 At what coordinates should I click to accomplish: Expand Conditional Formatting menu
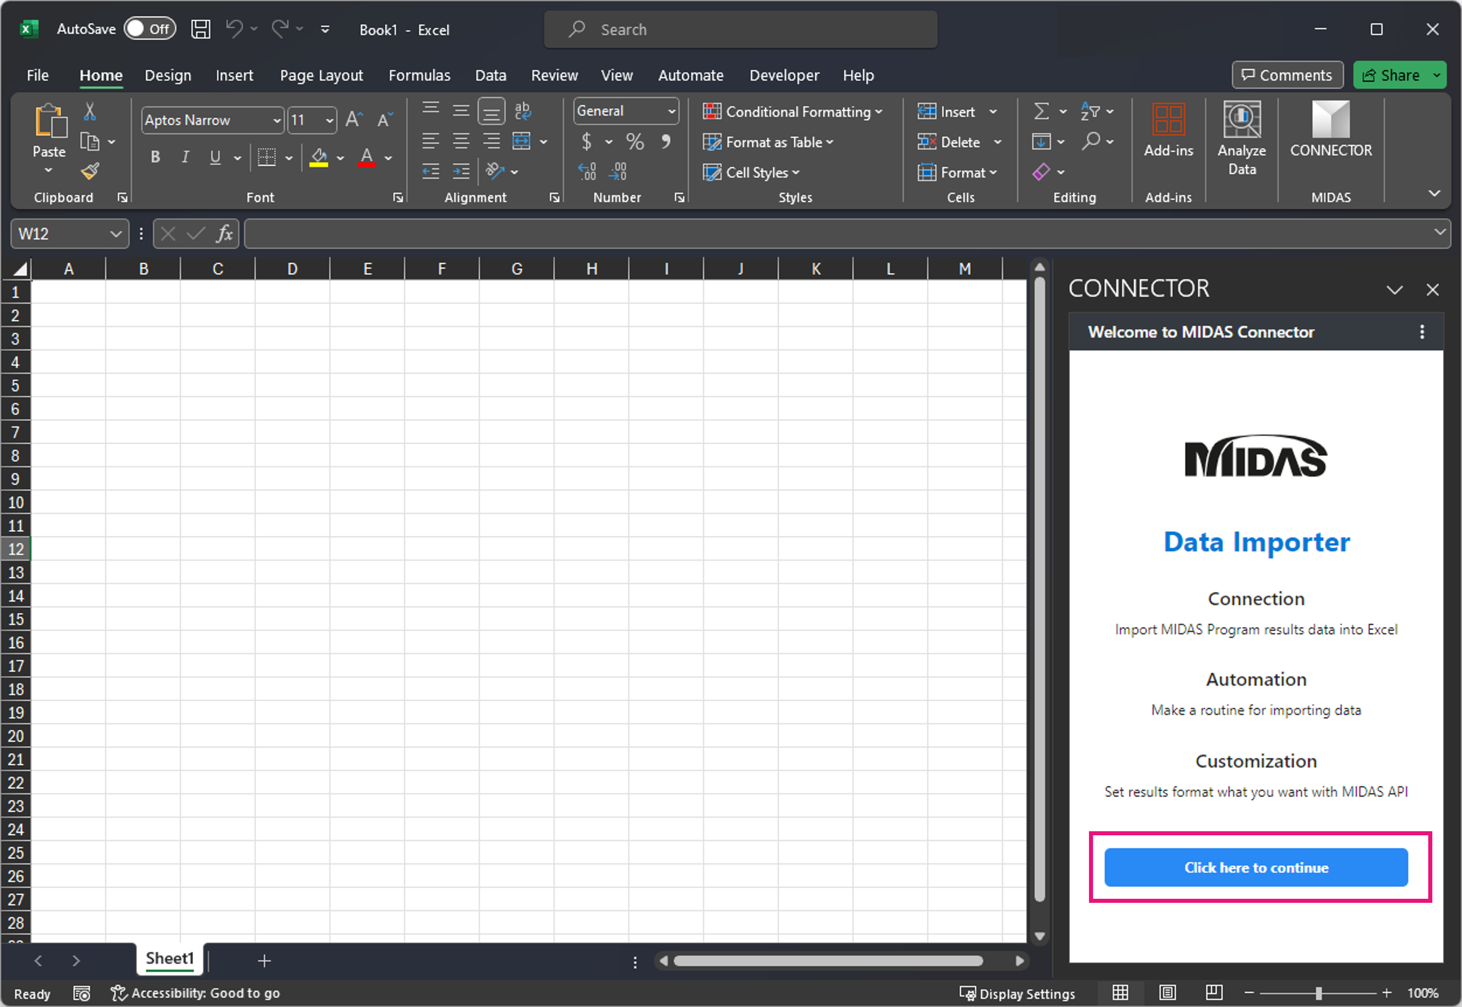pos(792,111)
